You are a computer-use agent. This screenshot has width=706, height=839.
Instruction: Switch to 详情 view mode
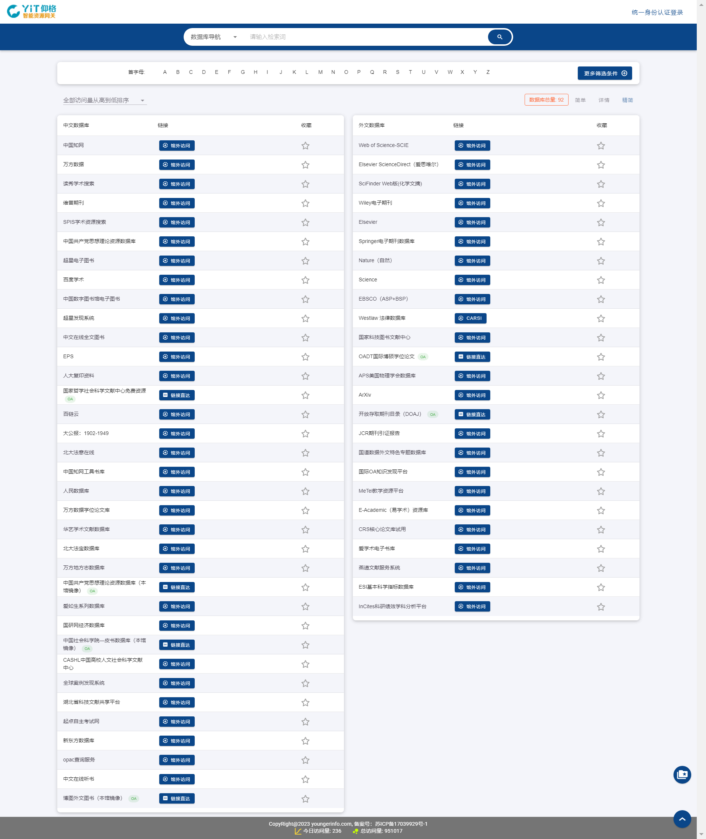[x=604, y=100]
